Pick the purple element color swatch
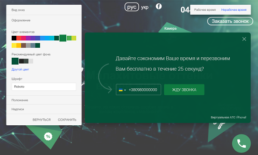This screenshot has height=155, width=258. point(28,38)
